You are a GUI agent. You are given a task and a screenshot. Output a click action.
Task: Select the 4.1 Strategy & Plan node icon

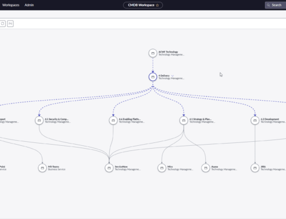pyautogui.click(x=184, y=121)
